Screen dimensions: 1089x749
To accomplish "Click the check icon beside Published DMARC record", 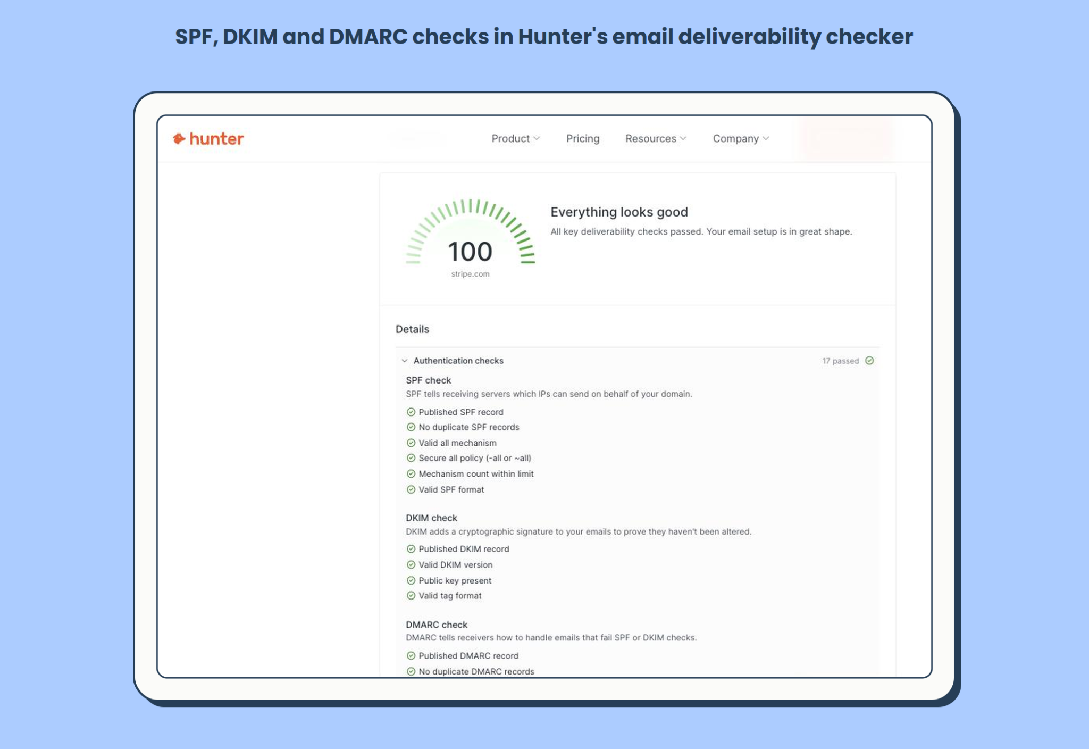I will tap(411, 656).
